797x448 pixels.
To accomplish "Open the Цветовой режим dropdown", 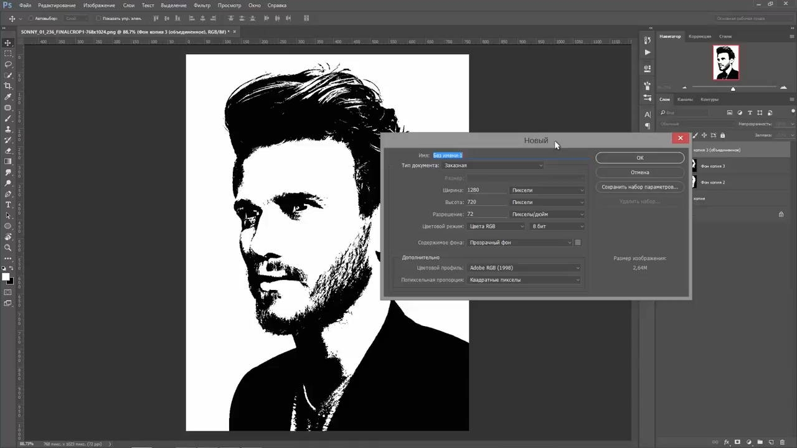I will 496,226.
